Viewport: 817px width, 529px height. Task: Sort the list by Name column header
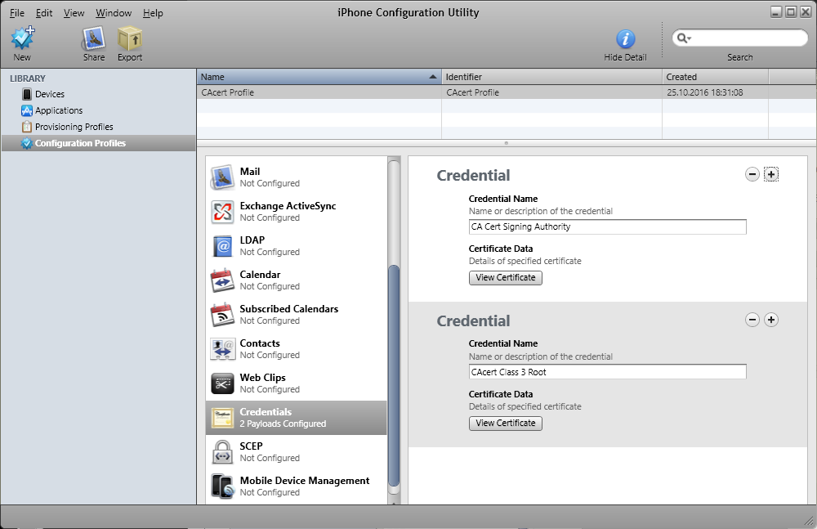click(319, 77)
